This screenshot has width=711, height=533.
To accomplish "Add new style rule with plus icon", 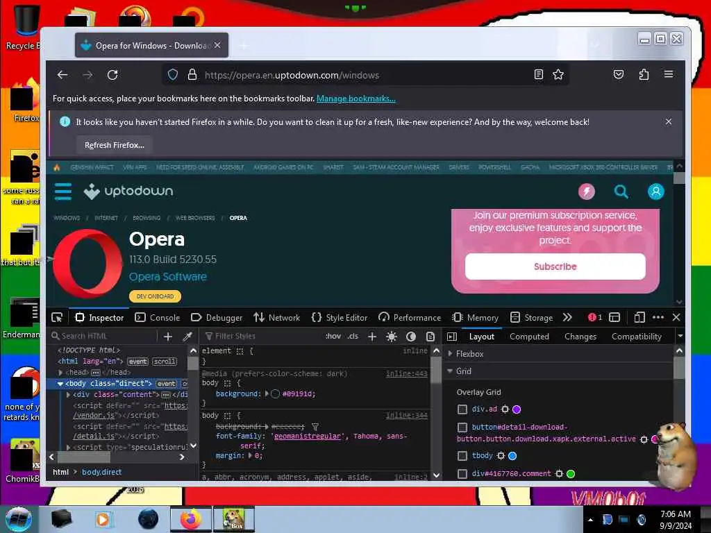I will (x=372, y=337).
